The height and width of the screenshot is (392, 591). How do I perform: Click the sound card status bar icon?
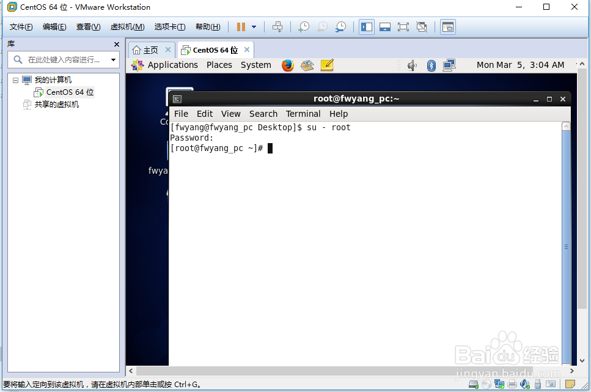[524, 384]
